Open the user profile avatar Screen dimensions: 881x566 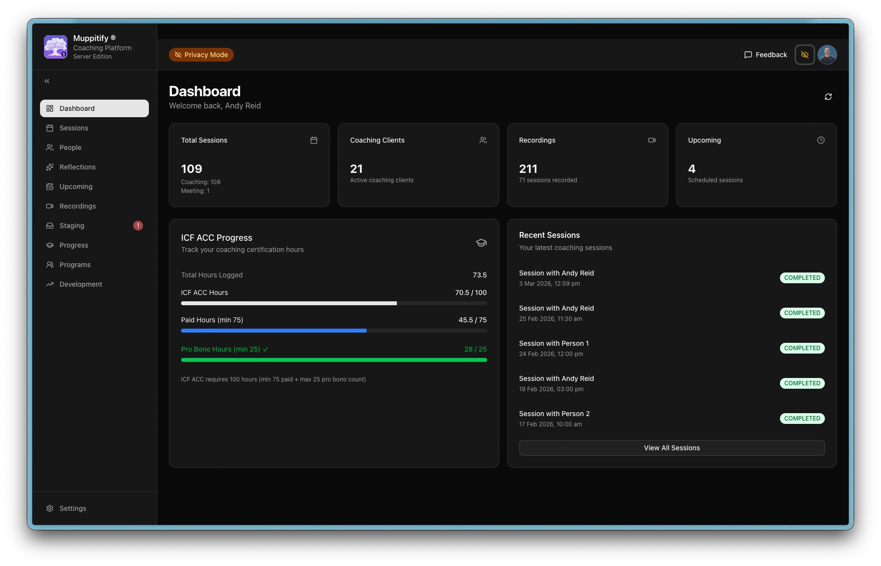pos(827,55)
